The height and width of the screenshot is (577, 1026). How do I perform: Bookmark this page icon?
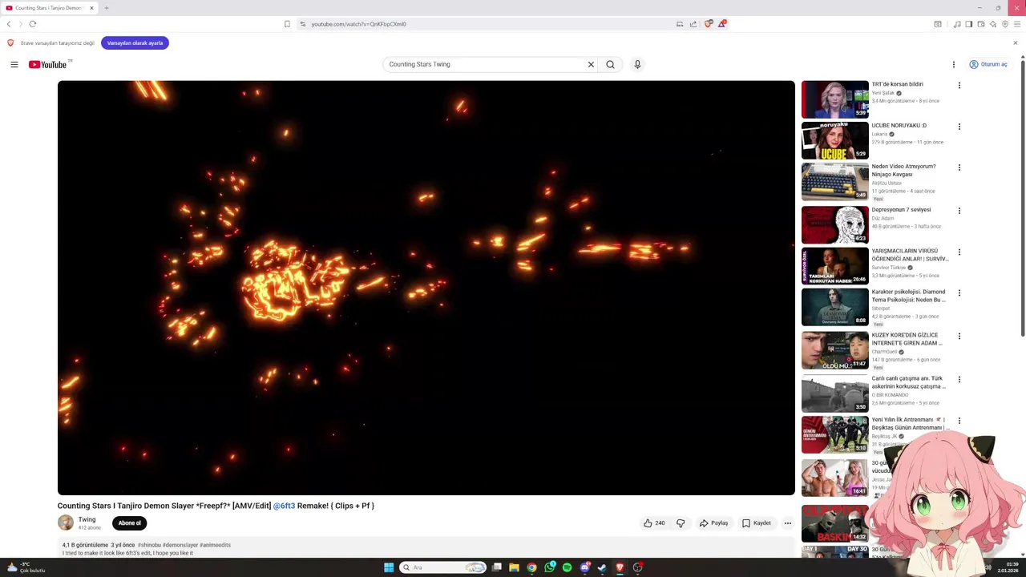[287, 24]
